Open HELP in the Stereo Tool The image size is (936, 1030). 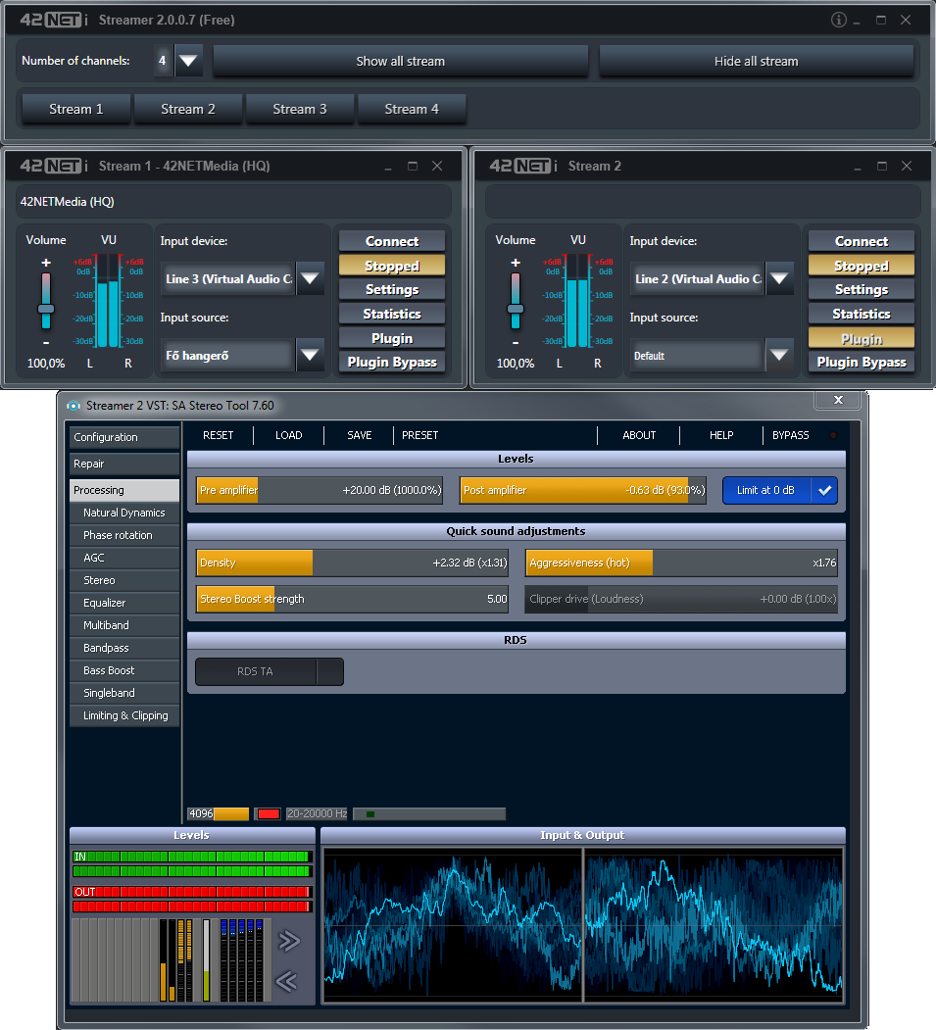pyautogui.click(x=721, y=435)
